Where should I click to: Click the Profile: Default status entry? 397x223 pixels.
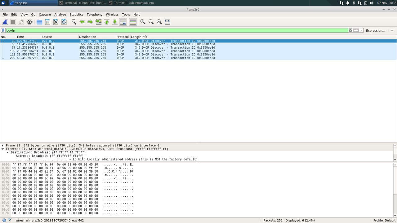[x=385, y=221]
